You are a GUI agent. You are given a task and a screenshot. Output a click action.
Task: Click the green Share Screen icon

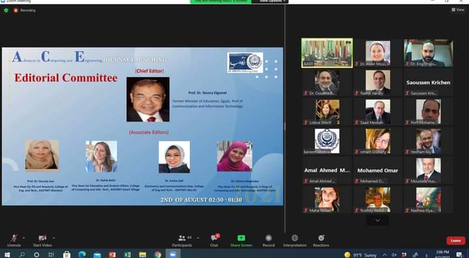(x=241, y=238)
